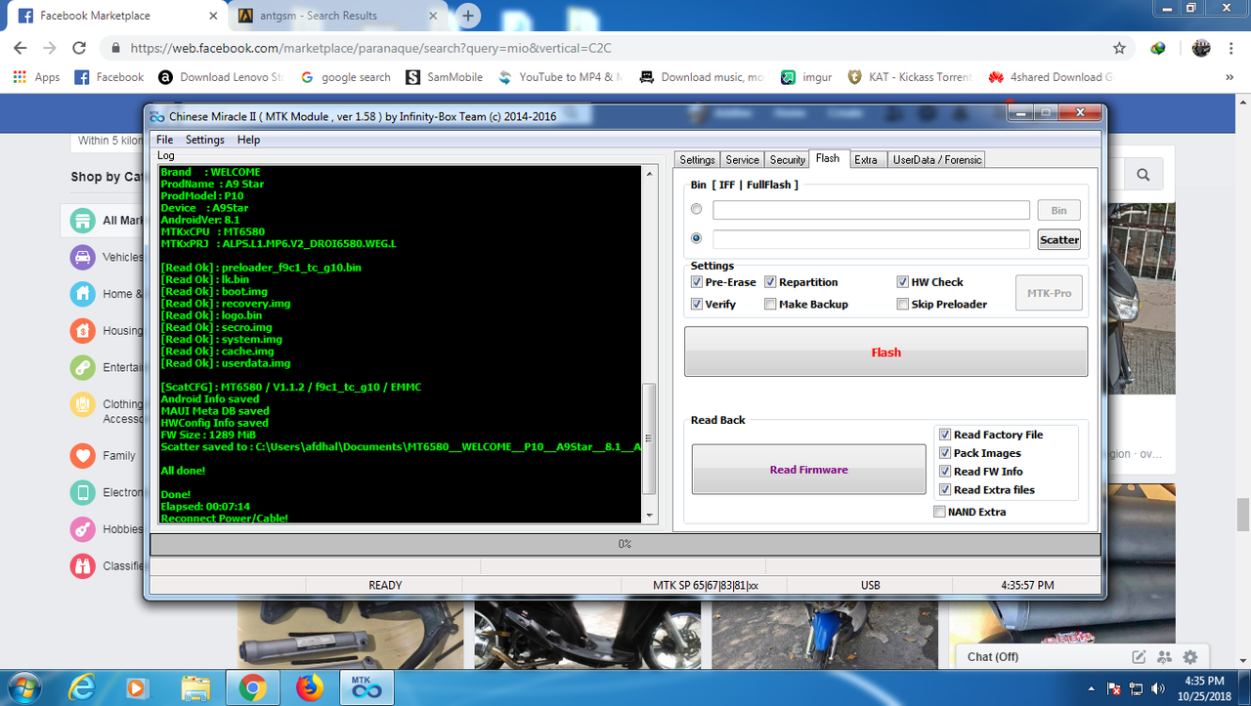Click the Facebook search magnifier icon
Image resolution: width=1251 pixels, height=706 pixels.
1143,175
